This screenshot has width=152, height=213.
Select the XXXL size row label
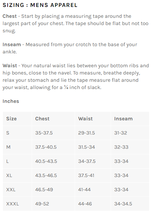[x=13, y=204]
